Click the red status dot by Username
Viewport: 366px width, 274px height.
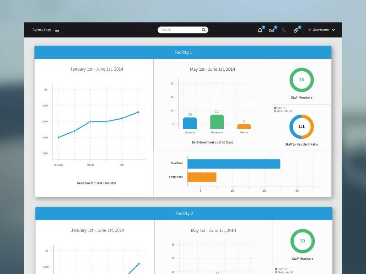pyautogui.click(x=310, y=30)
